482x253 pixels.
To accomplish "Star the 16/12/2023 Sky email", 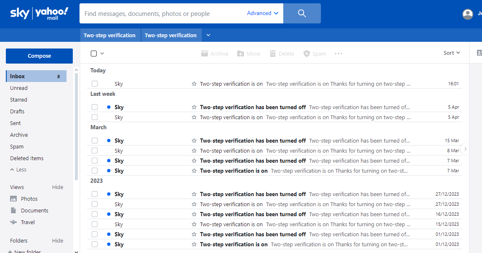I will (x=194, y=214).
